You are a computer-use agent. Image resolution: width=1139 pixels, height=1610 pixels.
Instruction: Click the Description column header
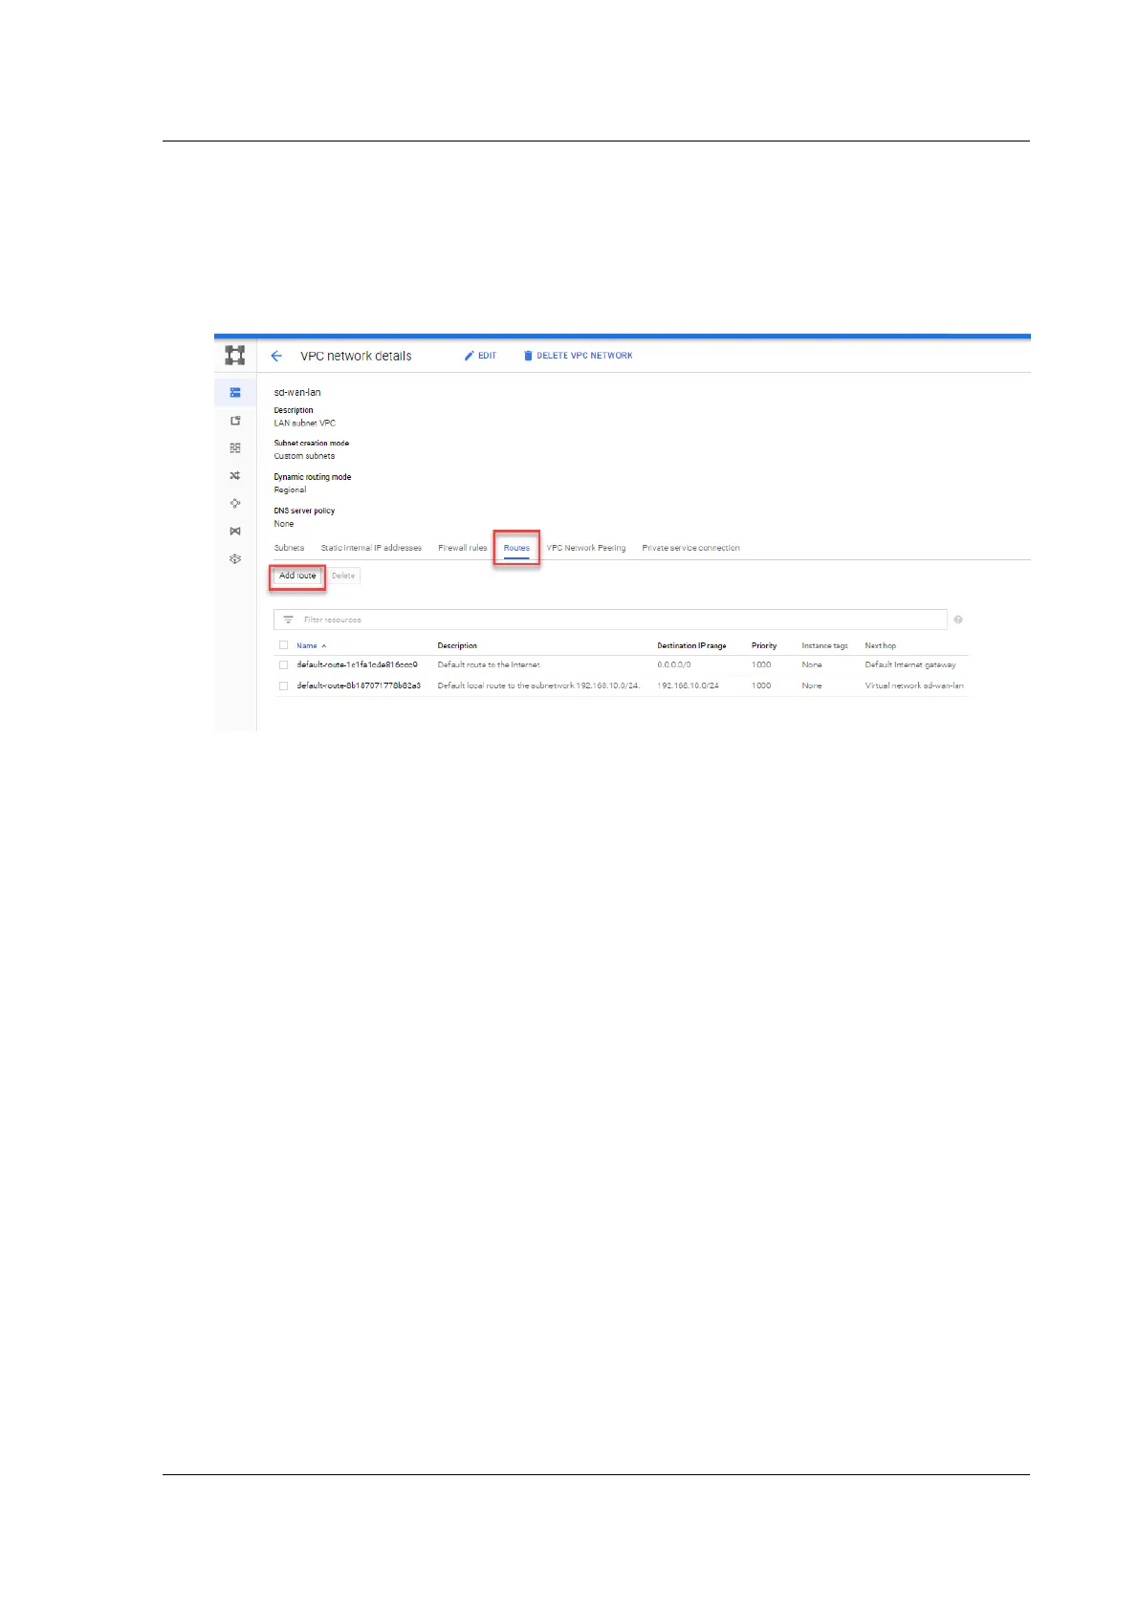(x=457, y=645)
